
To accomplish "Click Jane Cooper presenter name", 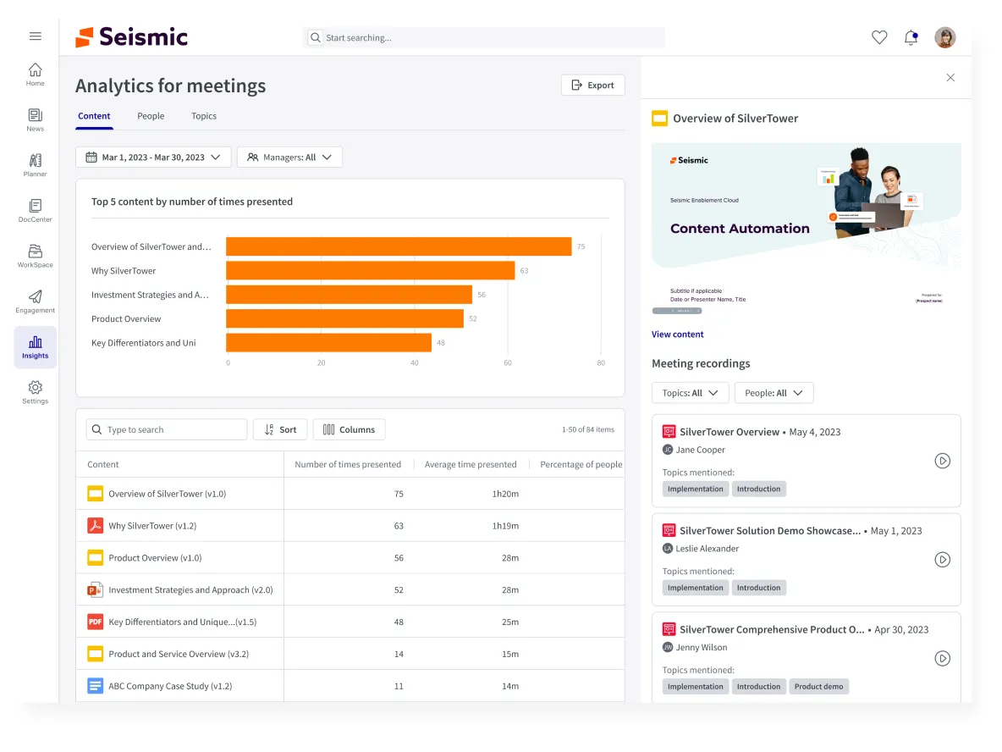I will (701, 450).
